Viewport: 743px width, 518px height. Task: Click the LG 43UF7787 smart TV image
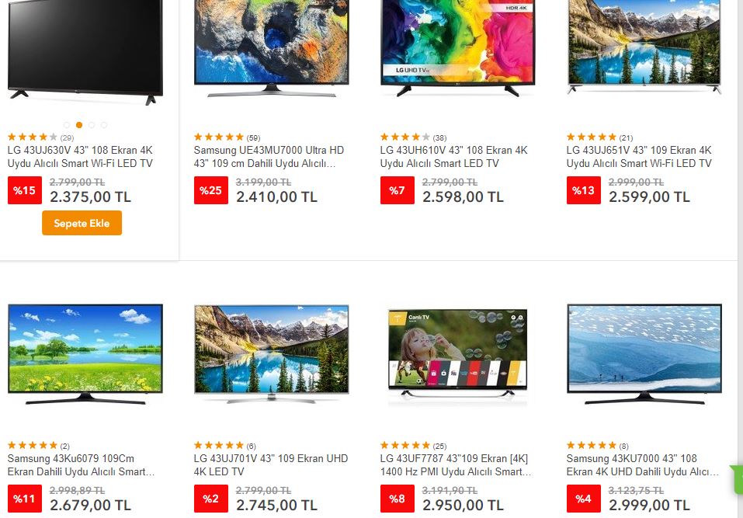tap(458, 354)
